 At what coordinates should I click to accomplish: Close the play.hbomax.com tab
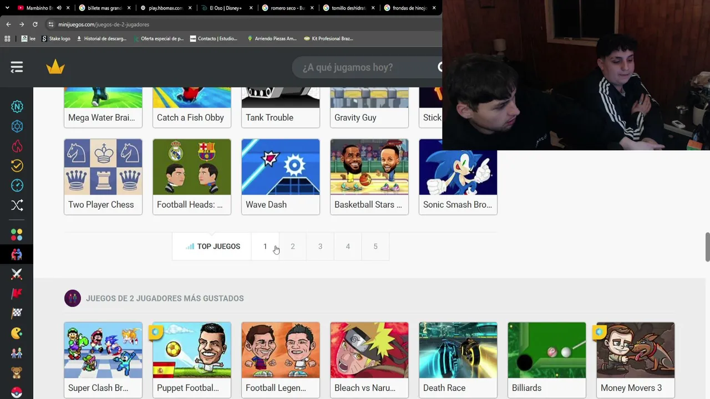pyautogui.click(x=190, y=8)
